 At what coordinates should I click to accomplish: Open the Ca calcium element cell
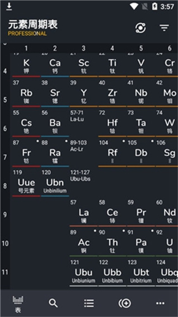point(55,65)
